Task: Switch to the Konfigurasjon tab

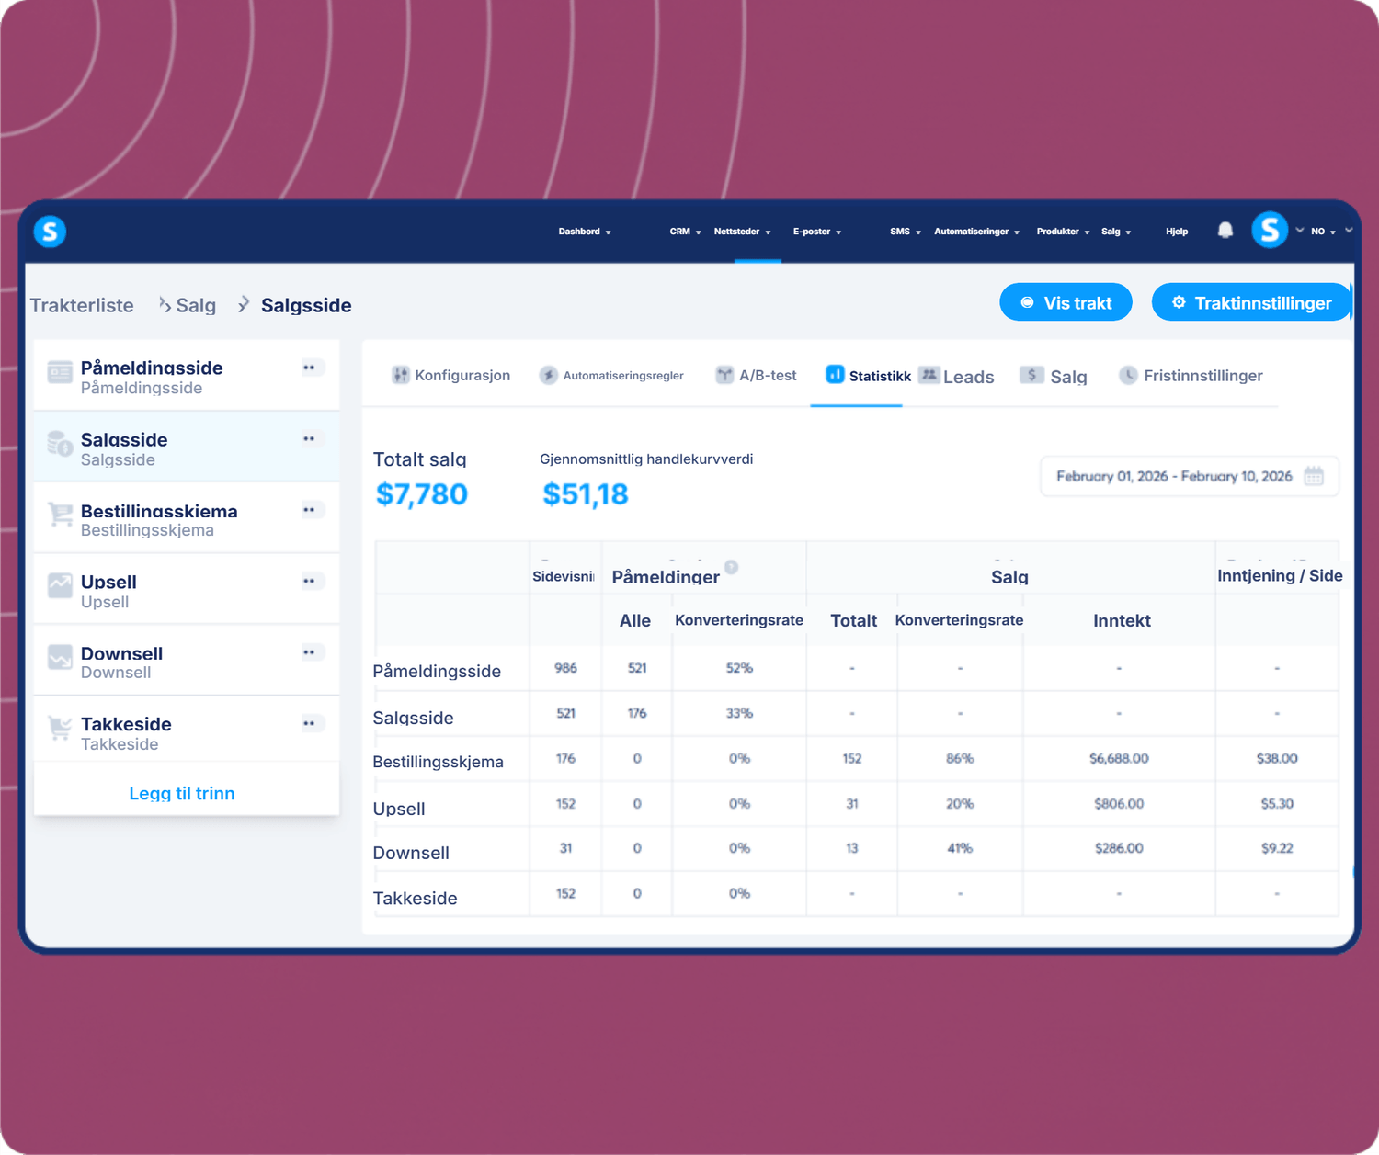Action: [x=450, y=375]
